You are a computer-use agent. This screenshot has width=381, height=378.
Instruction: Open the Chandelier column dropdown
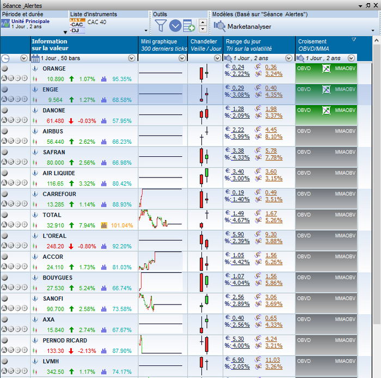pos(218,58)
